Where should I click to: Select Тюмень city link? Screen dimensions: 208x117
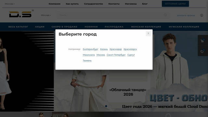pyautogui.click(x=87, y=61)
